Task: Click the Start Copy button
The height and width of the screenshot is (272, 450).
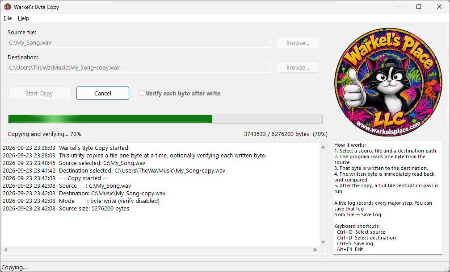Action: 39,93
